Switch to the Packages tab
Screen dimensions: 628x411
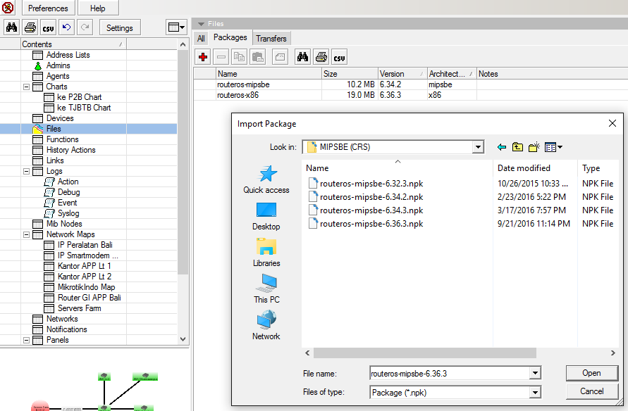[230, 37]
